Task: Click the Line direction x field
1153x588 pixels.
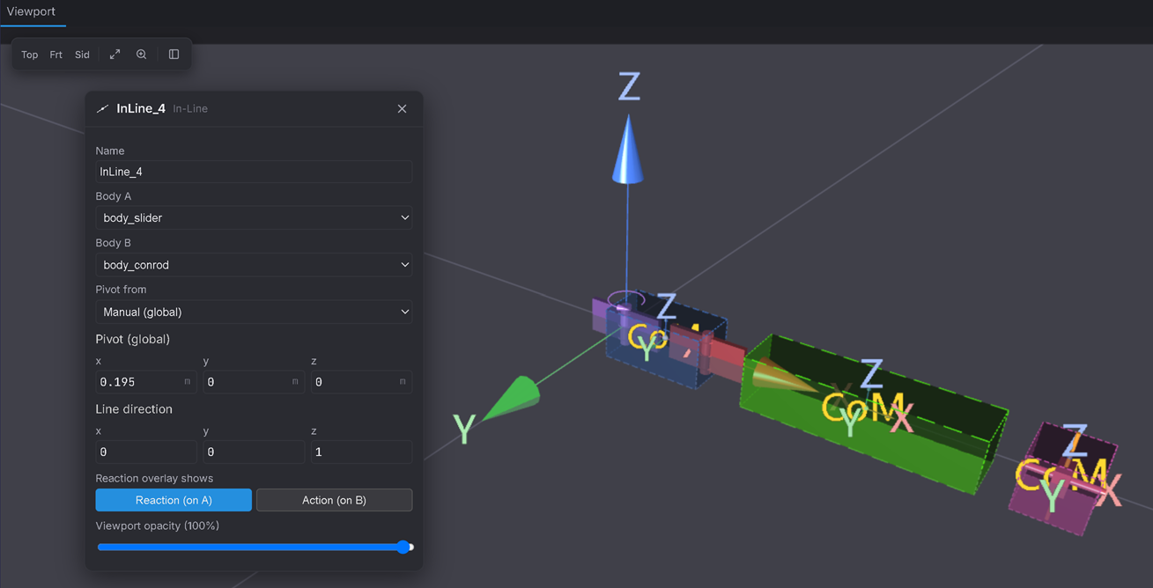Action: 145,452
